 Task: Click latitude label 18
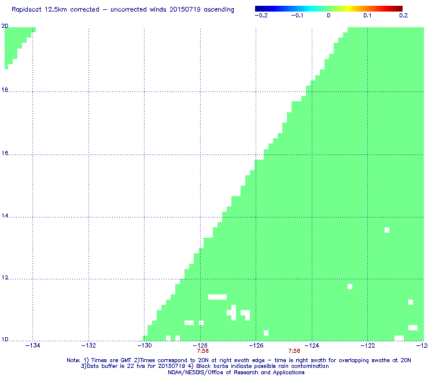tap(5, 90)
